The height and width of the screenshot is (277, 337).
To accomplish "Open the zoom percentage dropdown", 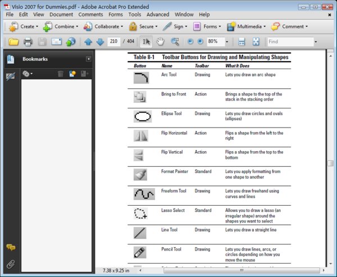I will tap(226, 42).
